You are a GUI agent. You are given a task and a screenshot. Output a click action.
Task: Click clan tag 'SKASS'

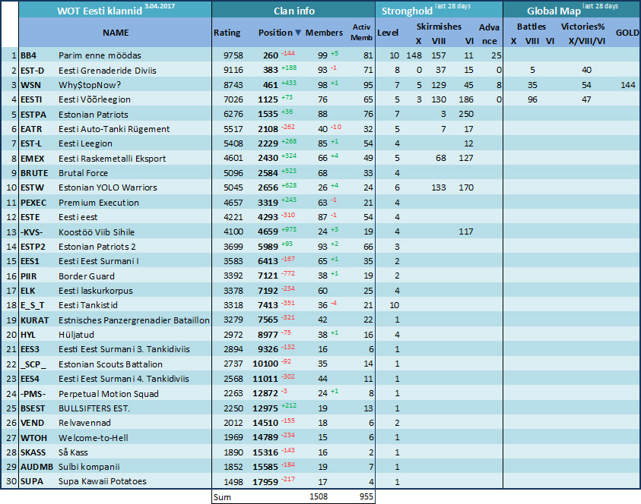pos(33,452)
